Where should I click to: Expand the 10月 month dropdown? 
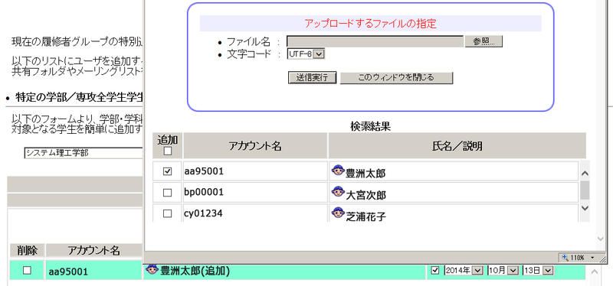click(x=503, y=271)
